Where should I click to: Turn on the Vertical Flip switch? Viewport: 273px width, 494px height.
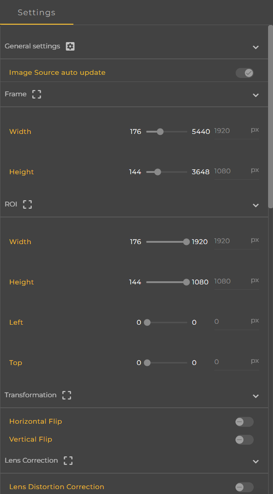coord(244,439)
